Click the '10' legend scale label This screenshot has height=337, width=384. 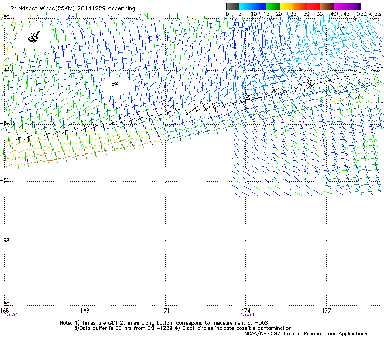(254, 14)
